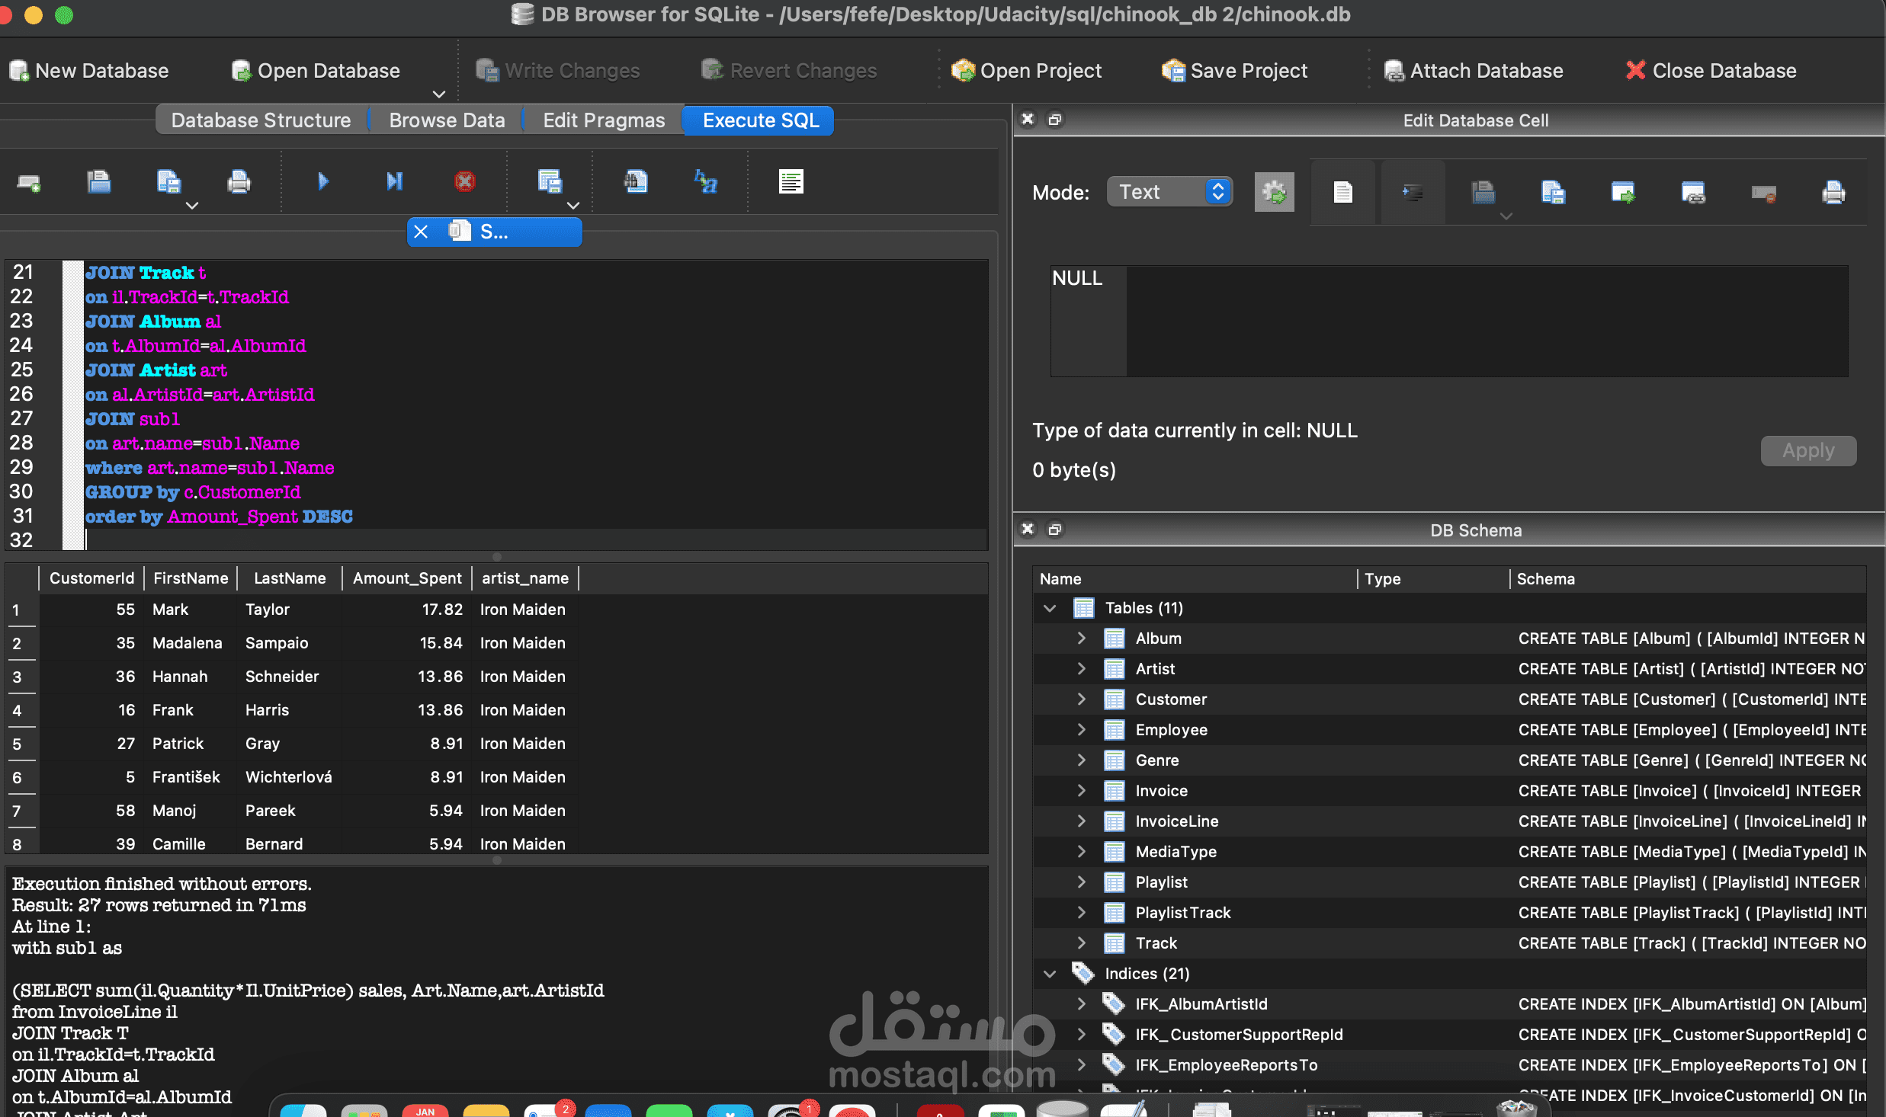Stop SQL execution red button
The image size is (1886, 1117).
coord(464,181)
